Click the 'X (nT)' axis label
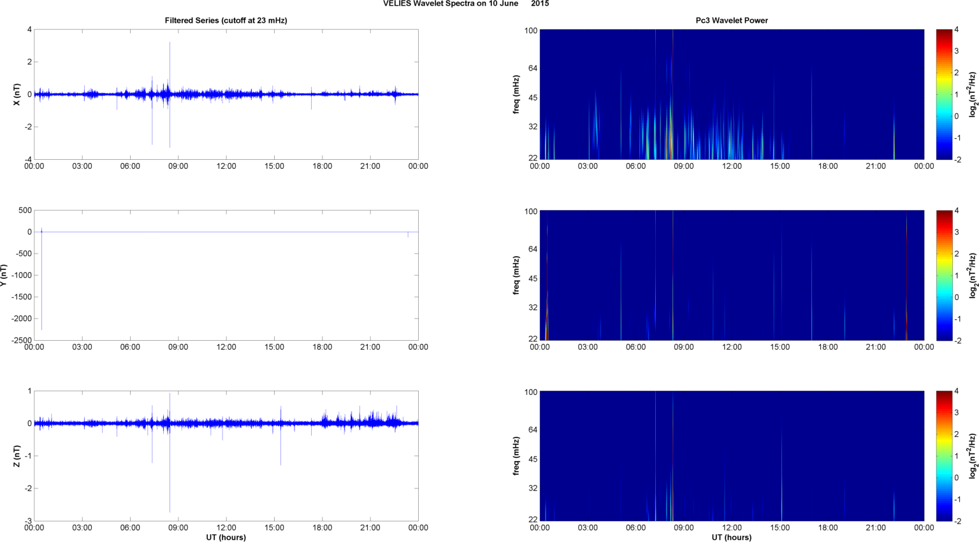979x542 pixels. [x=17, y=94]
